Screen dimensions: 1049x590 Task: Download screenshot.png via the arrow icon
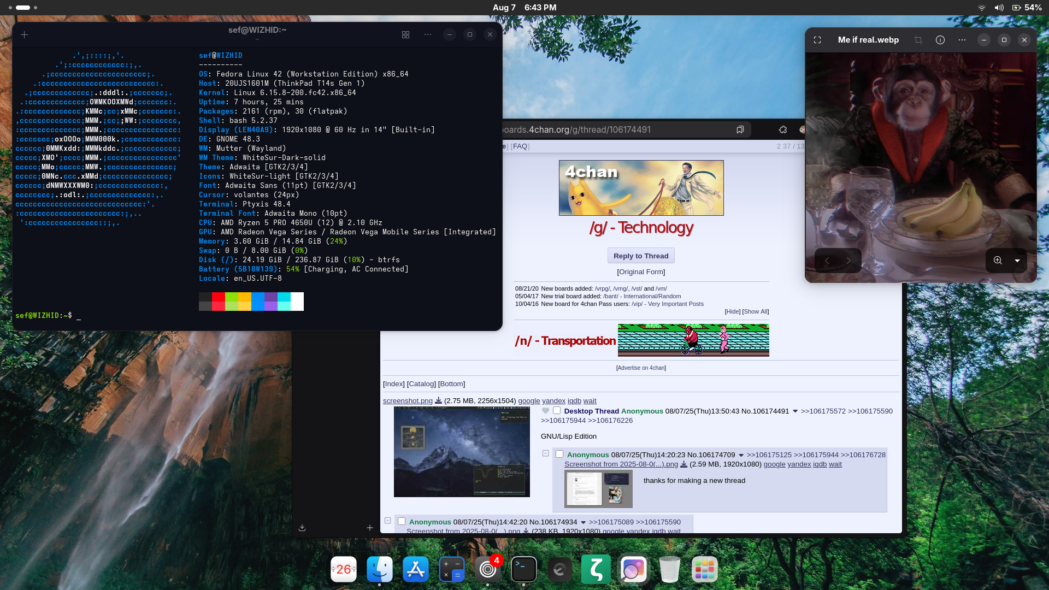point(438,400)
